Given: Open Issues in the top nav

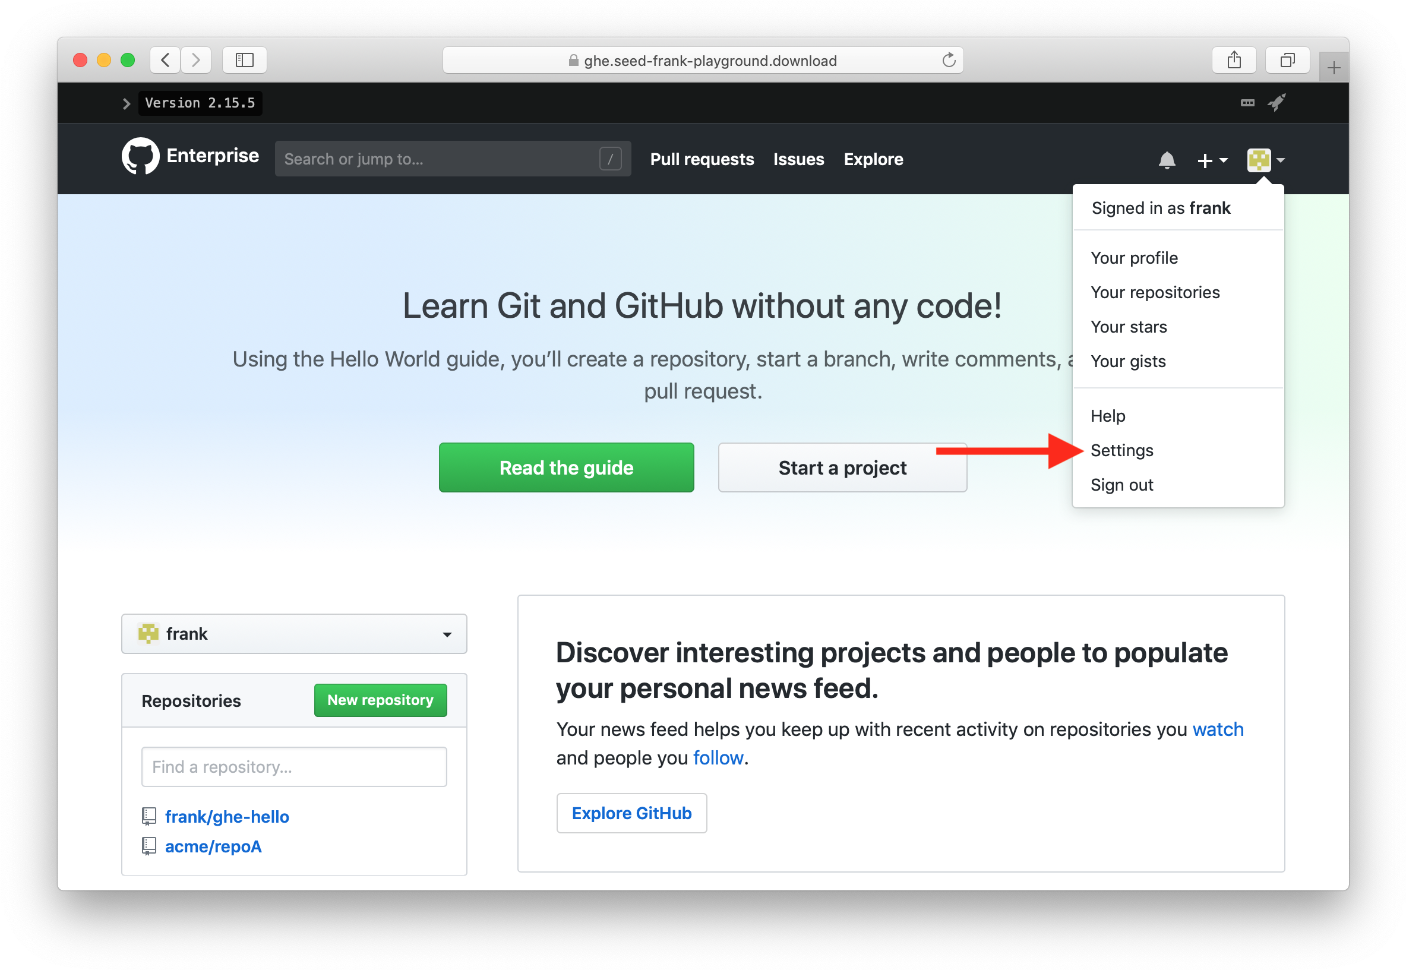Looking at the screenshot, I should pos(798,159).
